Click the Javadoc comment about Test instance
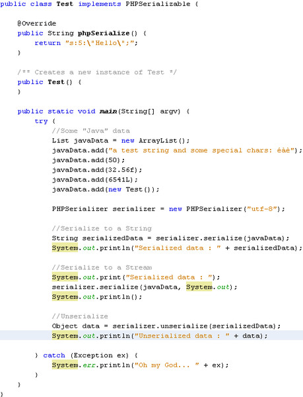The width and height of the screenshot is (303, 397). [x=97, y=72]
